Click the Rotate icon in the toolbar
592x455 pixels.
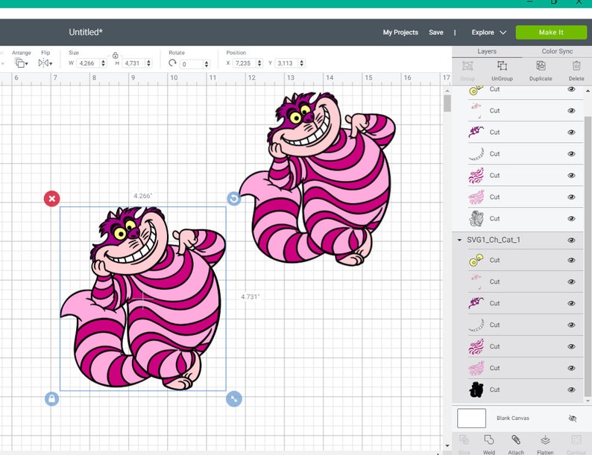click(172, 63)
